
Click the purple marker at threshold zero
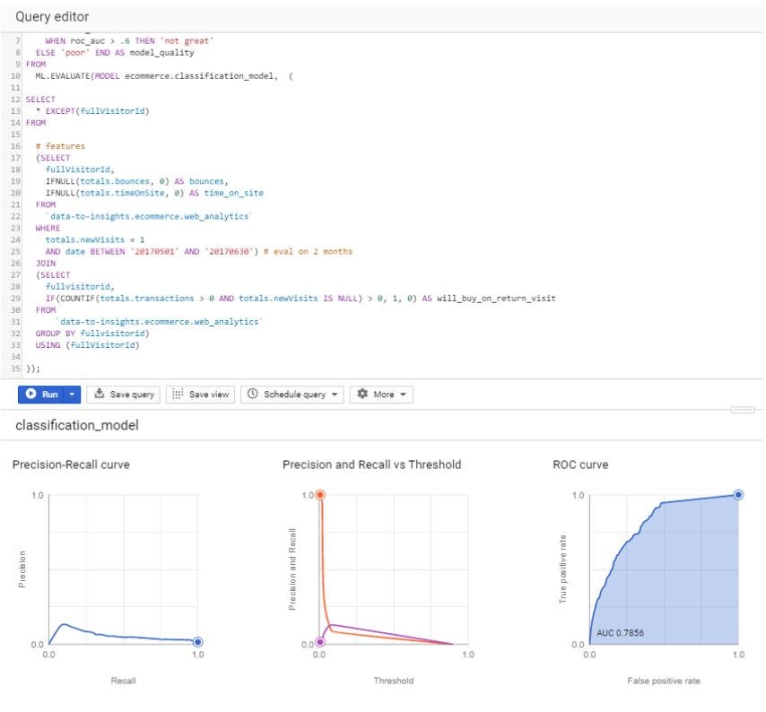[x=320, y=644]
